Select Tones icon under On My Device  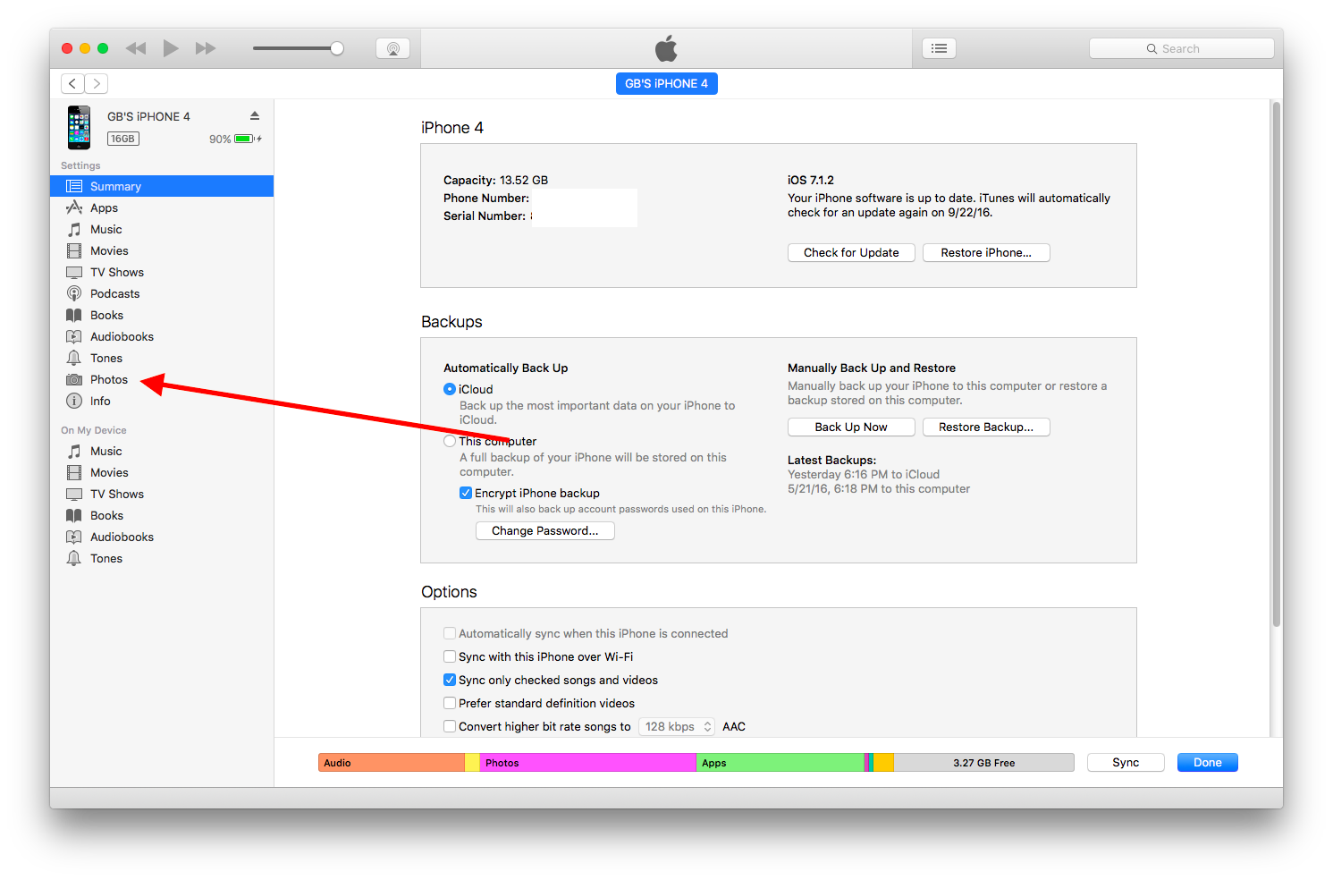point(74,558)
